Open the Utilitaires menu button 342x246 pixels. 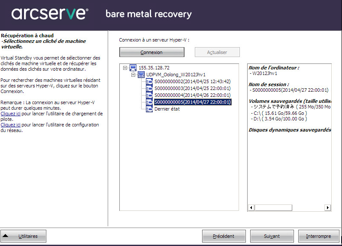point(23,236)
